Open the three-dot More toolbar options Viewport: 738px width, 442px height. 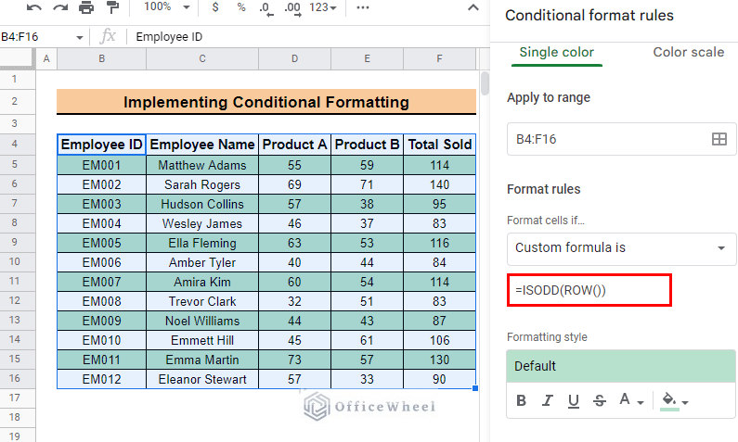[x=363, y=7]
